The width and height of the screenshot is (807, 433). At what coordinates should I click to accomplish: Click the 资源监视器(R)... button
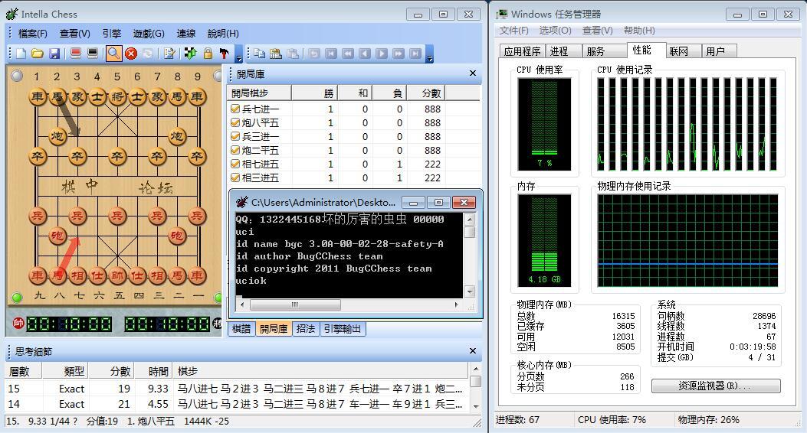pyautogui.click(x=716, y=386)
